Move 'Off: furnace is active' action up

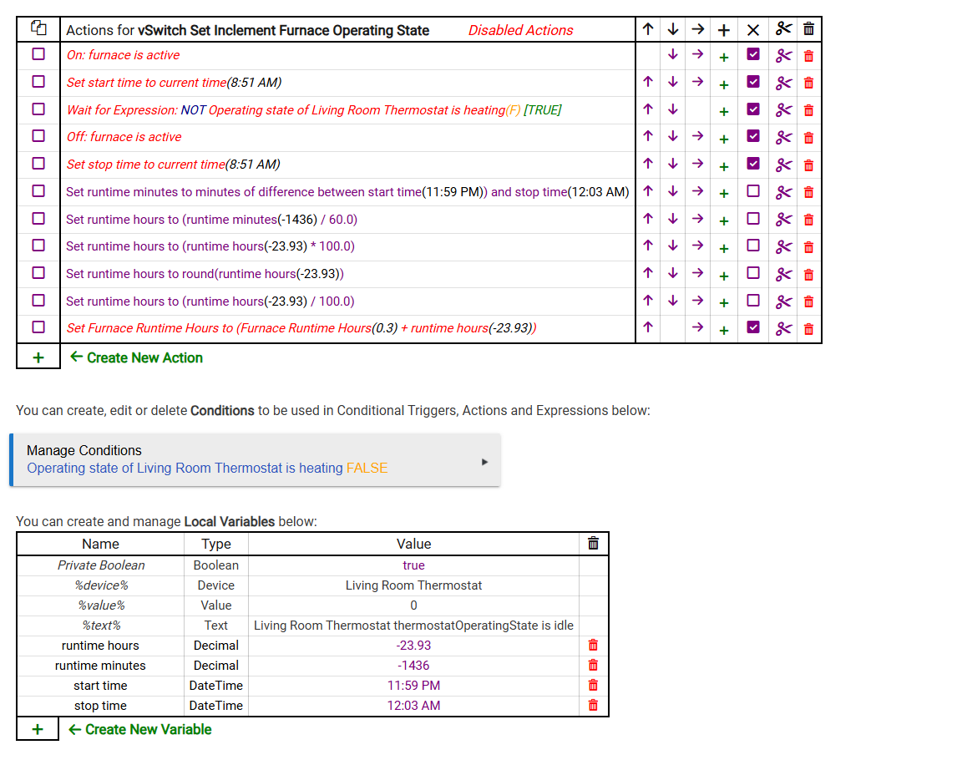point(648,136)
